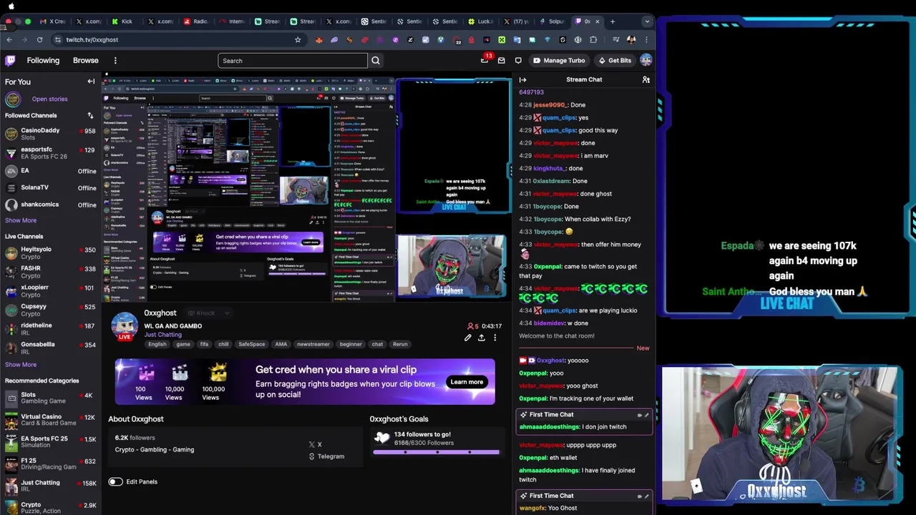Image resolution: width=916 pixels, height=515 pixels.
Task: Open ridetheline live channel
Action: pos(50,329)
